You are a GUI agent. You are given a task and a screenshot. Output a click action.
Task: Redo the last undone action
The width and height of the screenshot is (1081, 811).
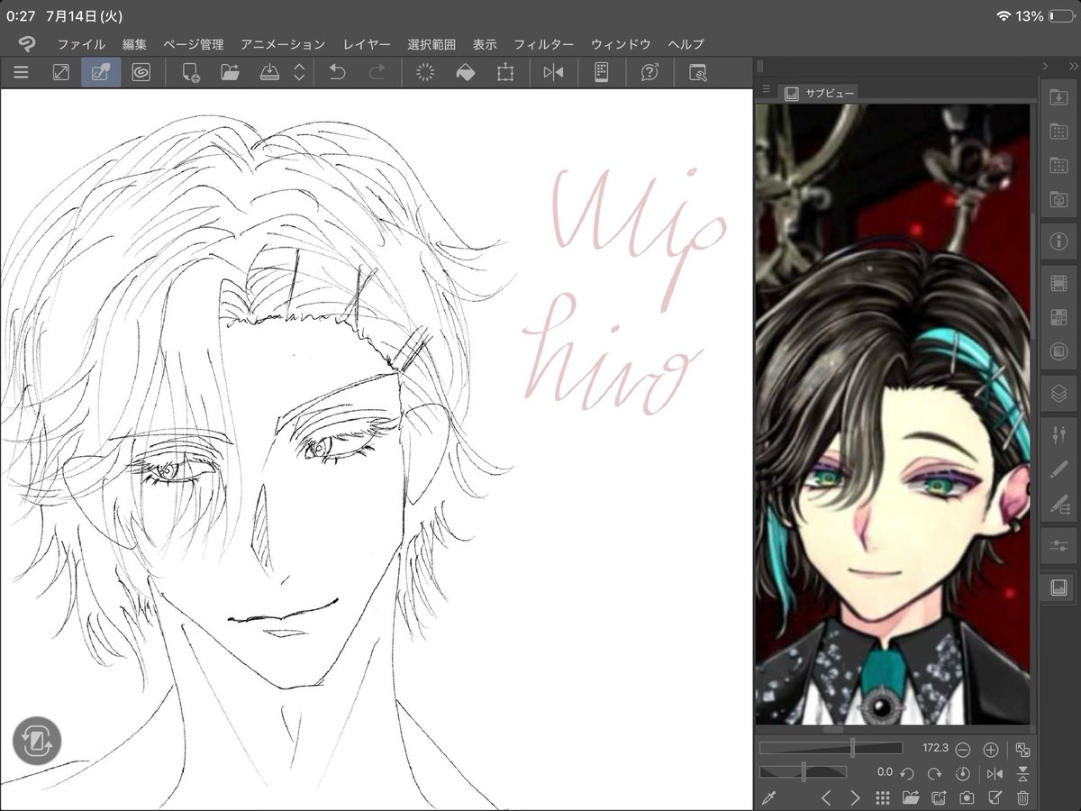pyautogui.click(x=377, y=73)
